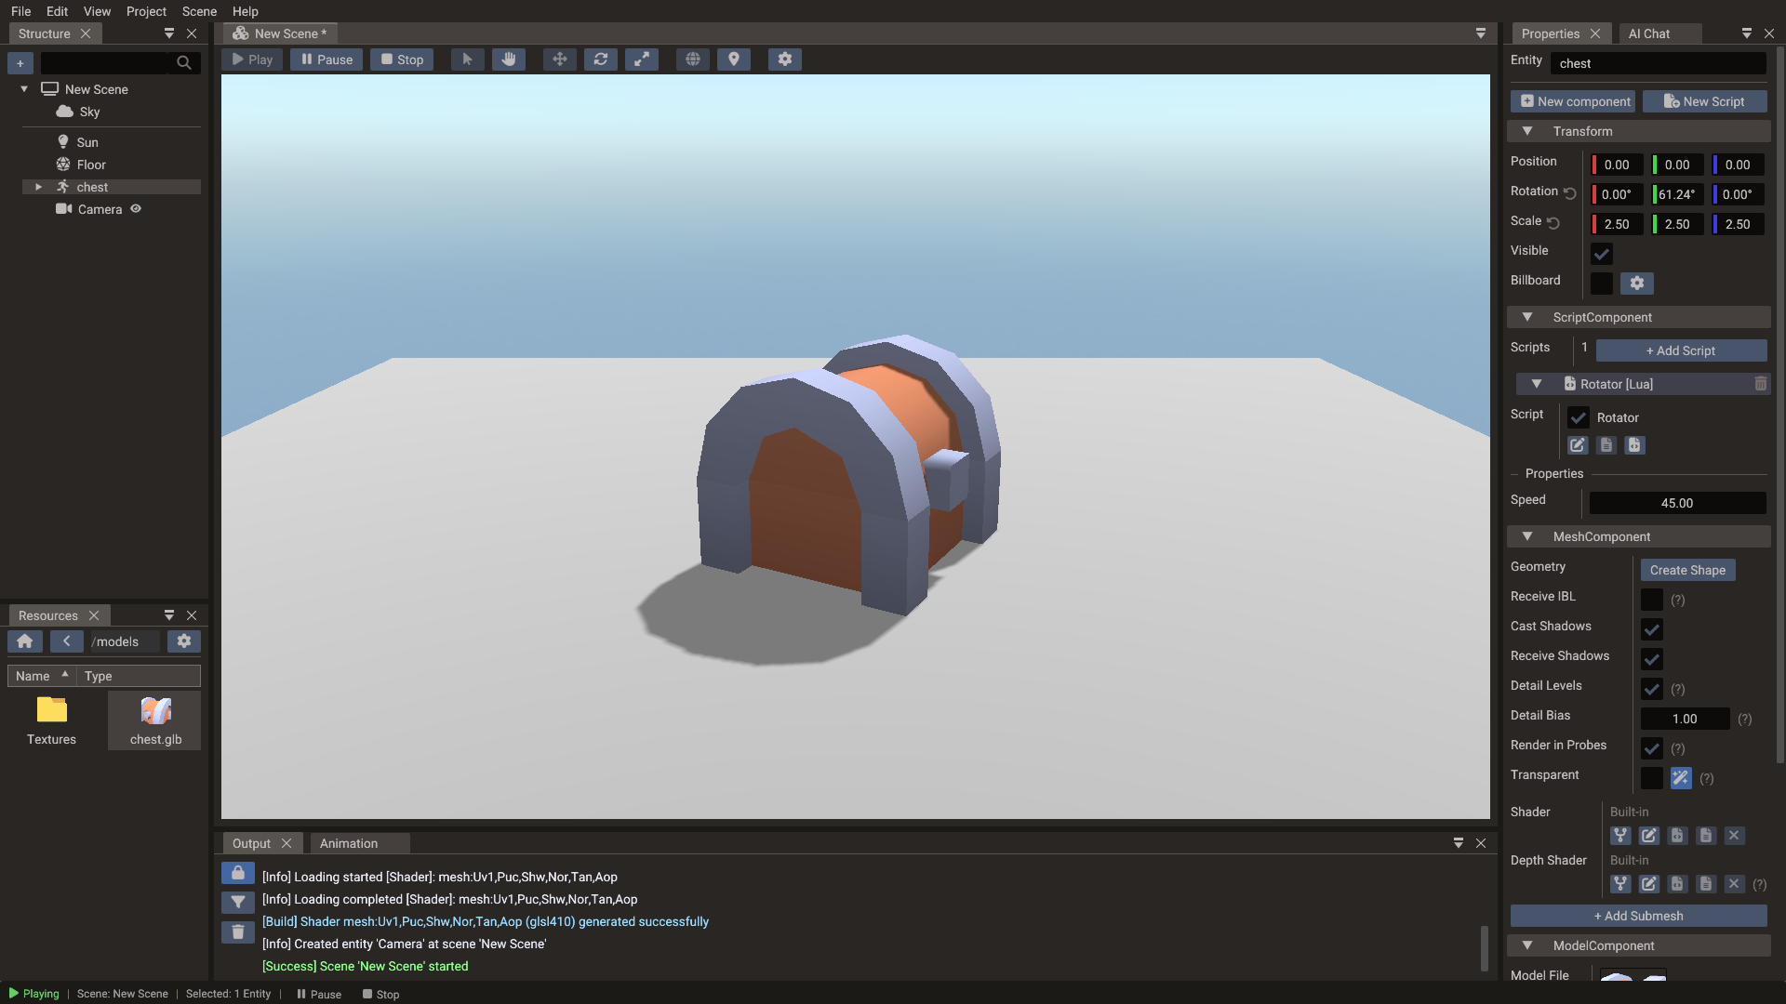
Task: Choose the scale gizmo tool
Action: pyautogui.click(x=642, y=59)
